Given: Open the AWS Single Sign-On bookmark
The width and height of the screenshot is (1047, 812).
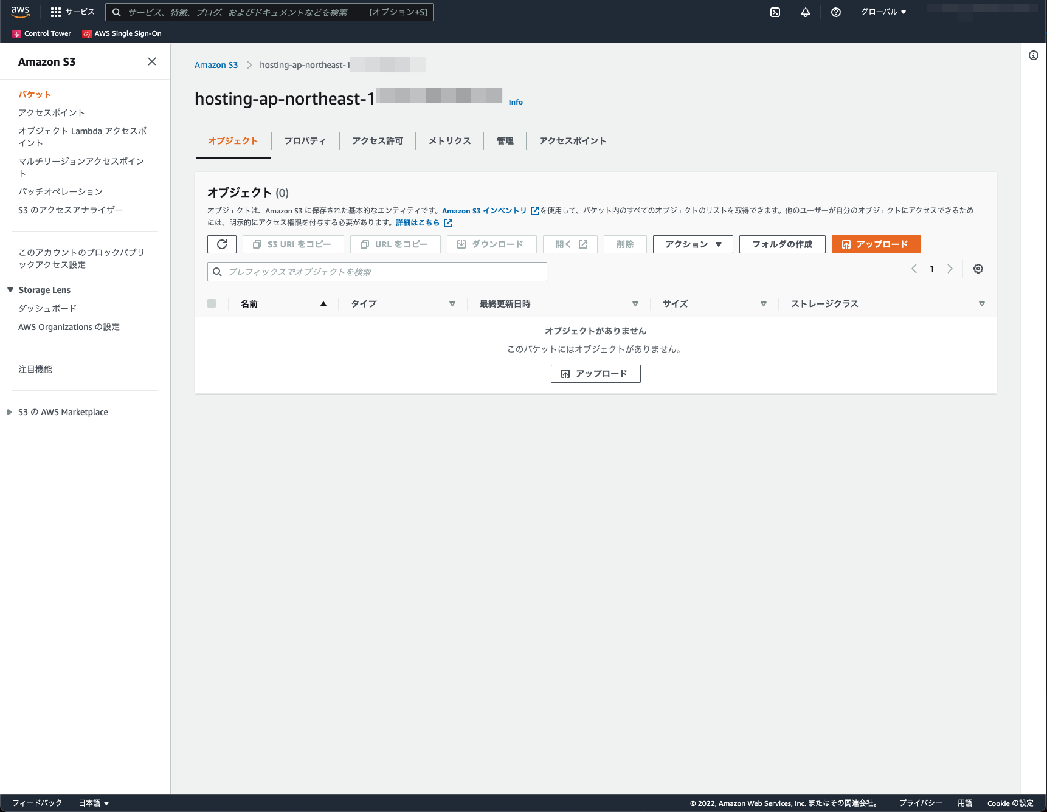Looking at the screenshot, I should tap(122, 34).
